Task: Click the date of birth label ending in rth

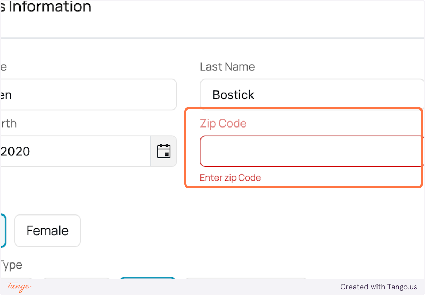Action: pyautogui.click(x=8, y=123)
